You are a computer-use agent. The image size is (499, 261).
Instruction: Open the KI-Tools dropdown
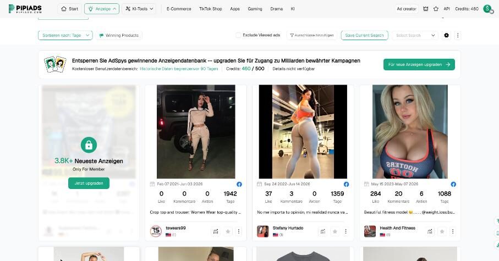point(139,9)
